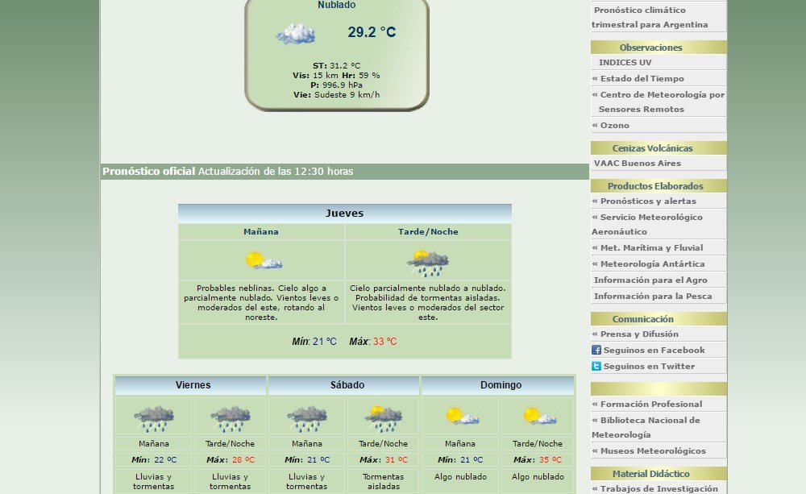Viewport: 806px width, 494px height.
Task: Expand the Ozono sidebar entry
Action: 613,125
